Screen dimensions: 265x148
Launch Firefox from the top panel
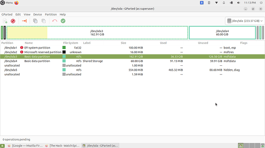click(17, 3)
